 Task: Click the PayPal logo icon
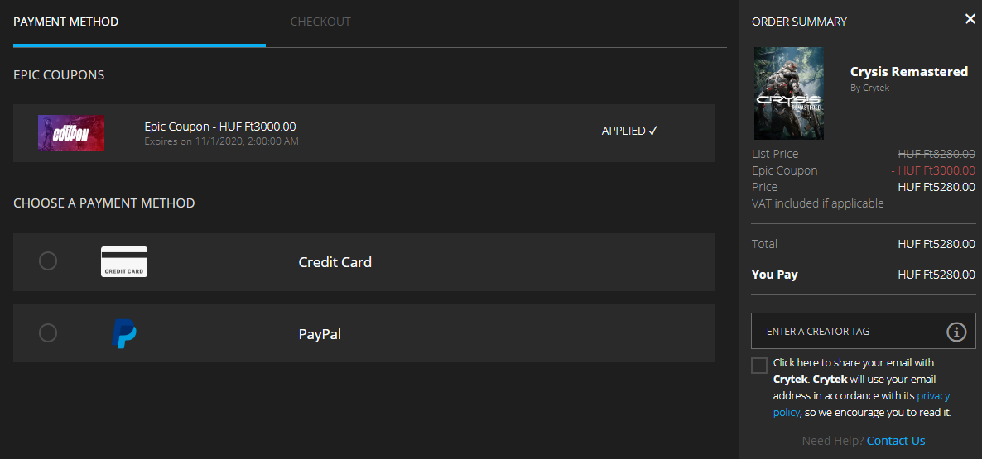(x=124, y=333)
